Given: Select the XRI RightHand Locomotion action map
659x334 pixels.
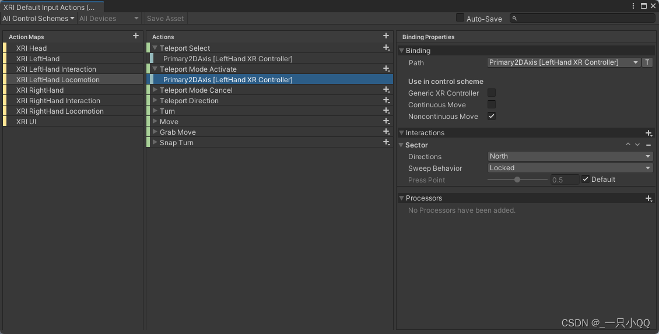Looking at the screenshot, I should point(73,111).
